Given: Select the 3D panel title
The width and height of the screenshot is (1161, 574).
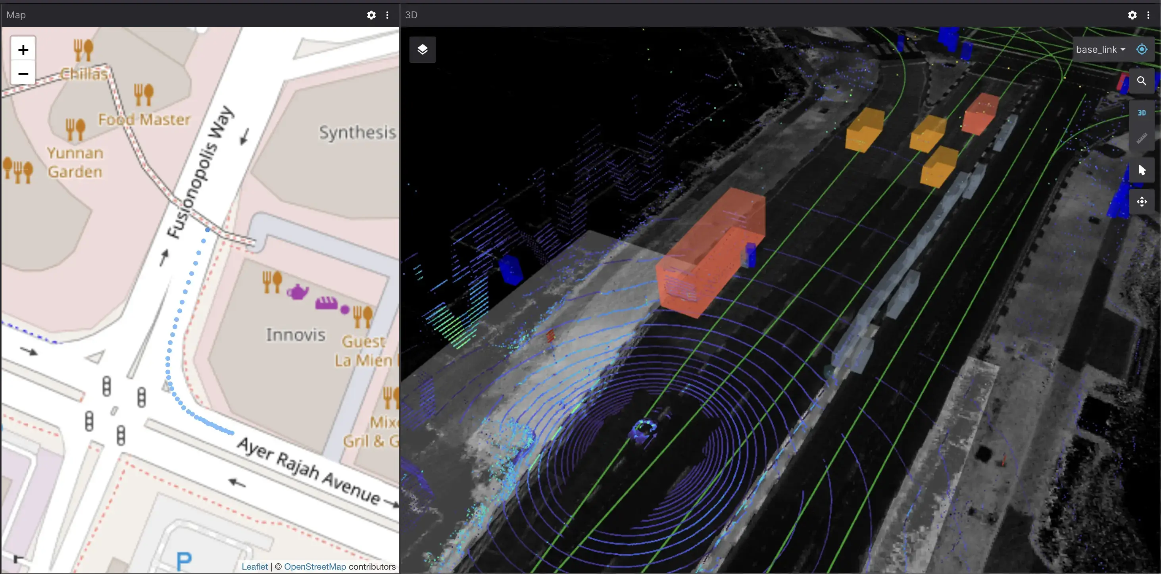Looking at the screenshot, I should 411,15.
